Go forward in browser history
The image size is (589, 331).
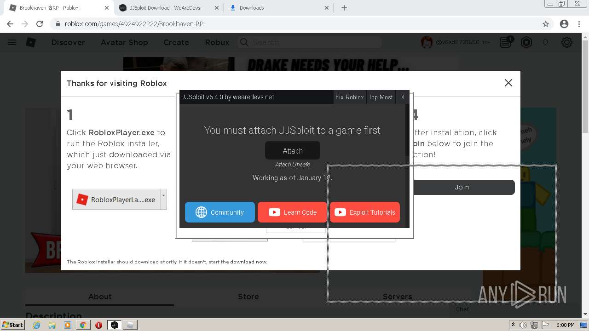tap(25, 24)
